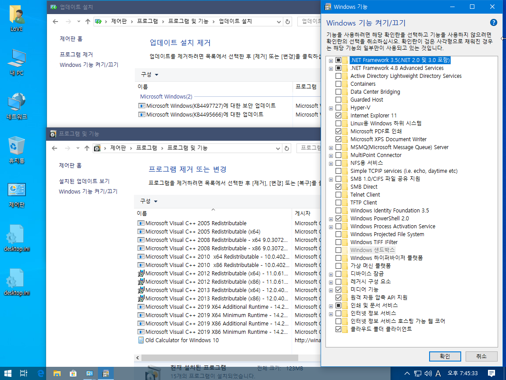
Task: Open 구성 dropdown in 업데이트 설치 window
Action: (x=149, y=75)
